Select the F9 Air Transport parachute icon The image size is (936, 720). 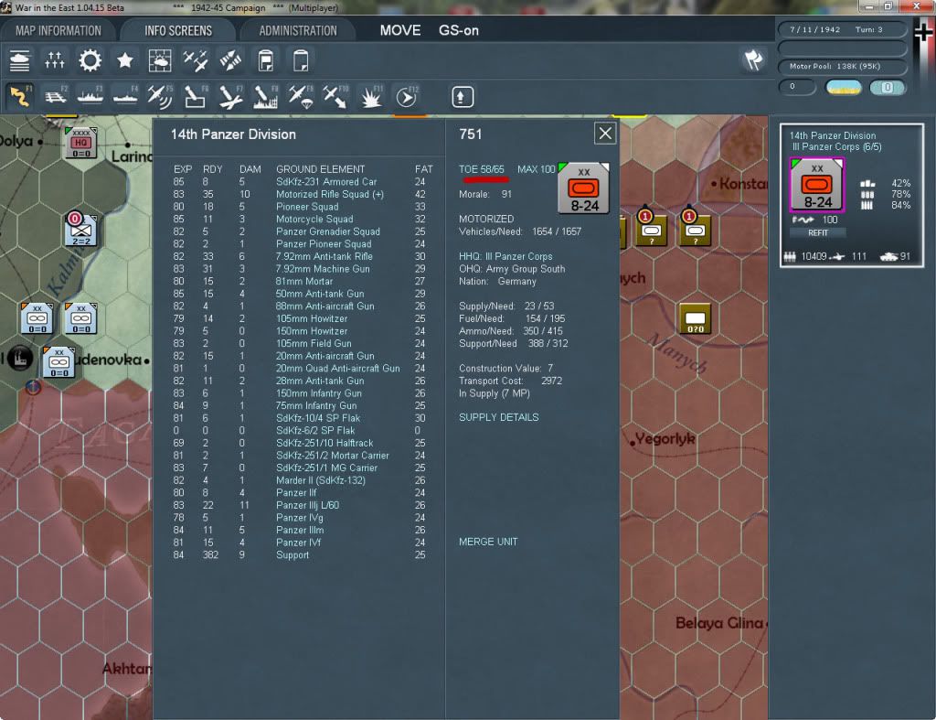click(301, 96)
